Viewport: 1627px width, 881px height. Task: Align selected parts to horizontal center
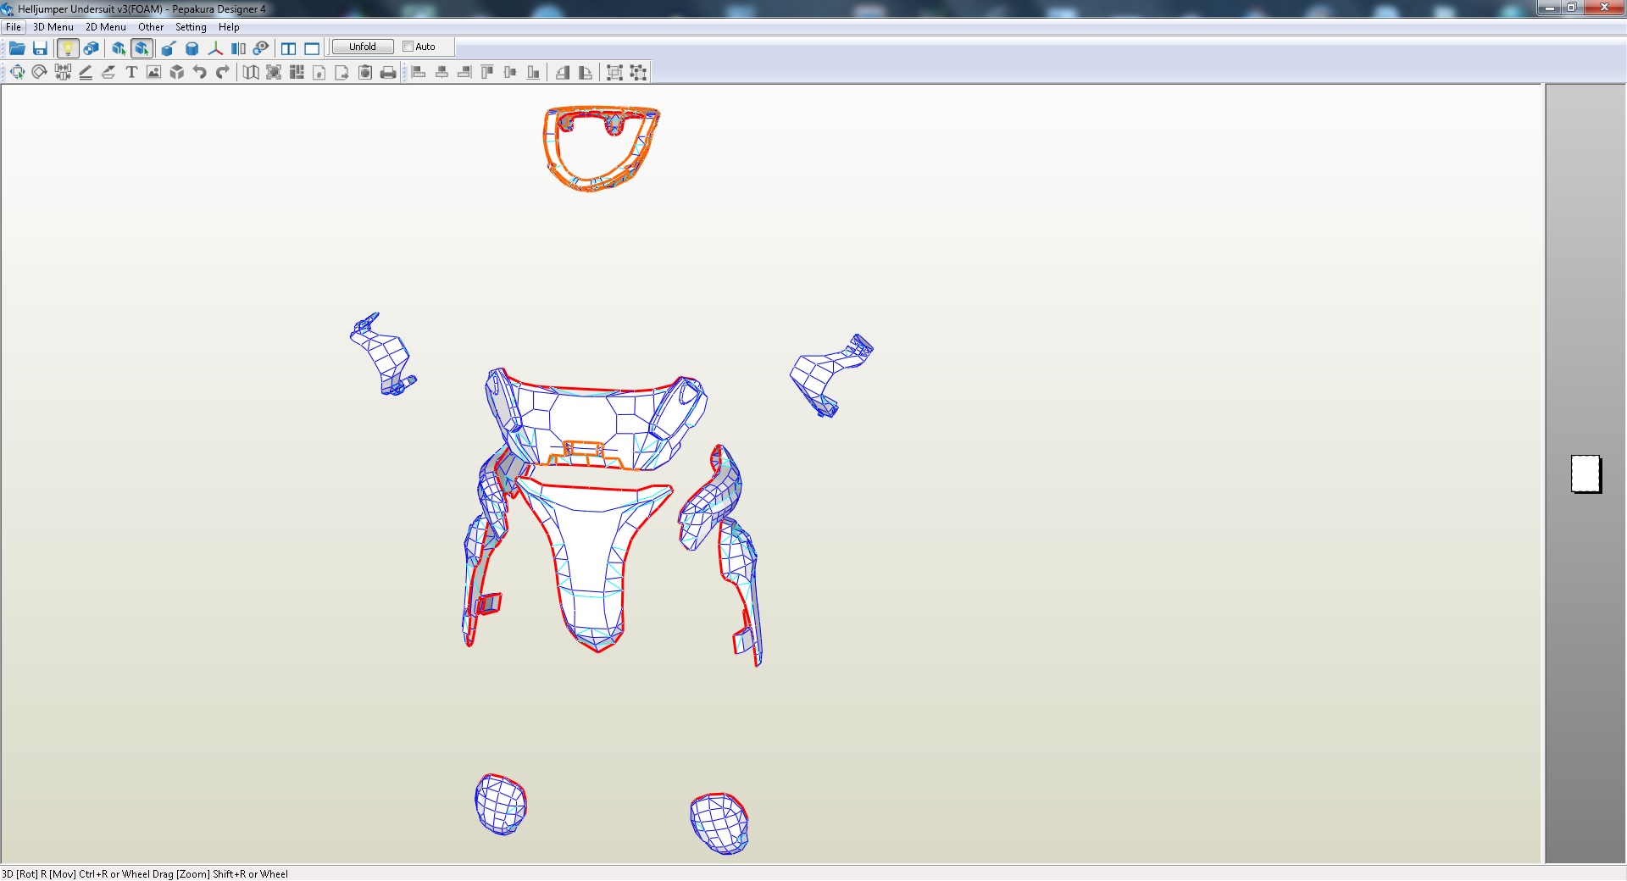click(441, 72)
